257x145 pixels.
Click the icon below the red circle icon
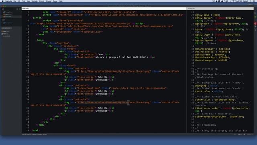point(255,27)
